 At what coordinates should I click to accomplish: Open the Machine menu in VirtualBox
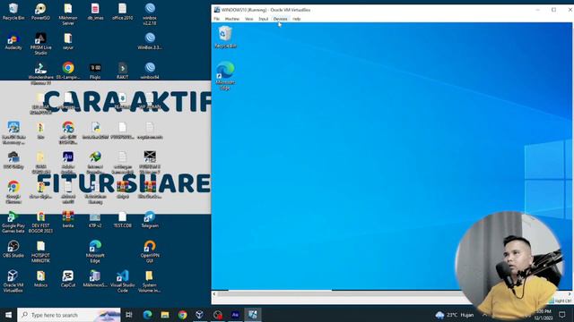[231, 19]
